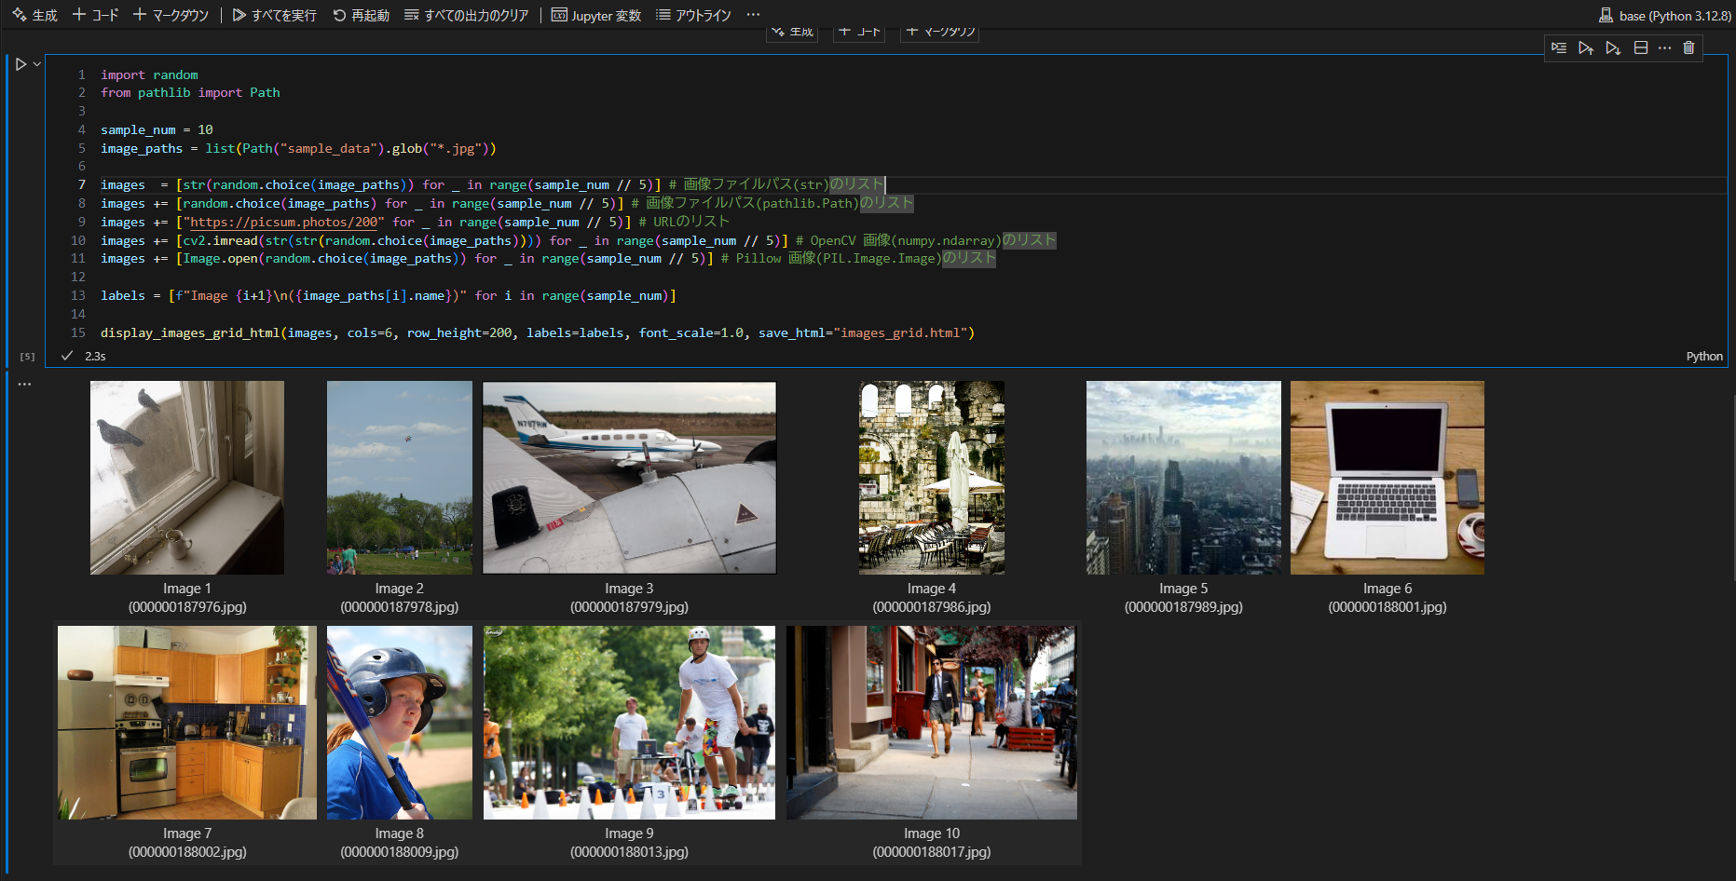The width and height of the screenshot is (1736, 881).
Task: Run the code cell with the play button
Action: (x=21, y=64)
